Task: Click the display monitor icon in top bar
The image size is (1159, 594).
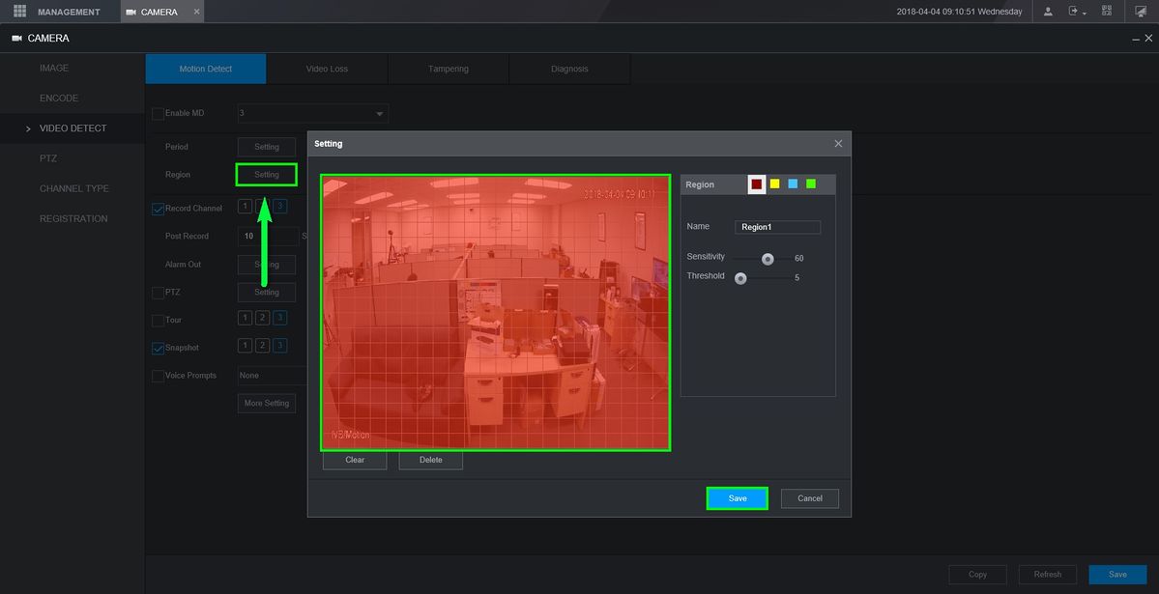Action: coord(1141,12)
